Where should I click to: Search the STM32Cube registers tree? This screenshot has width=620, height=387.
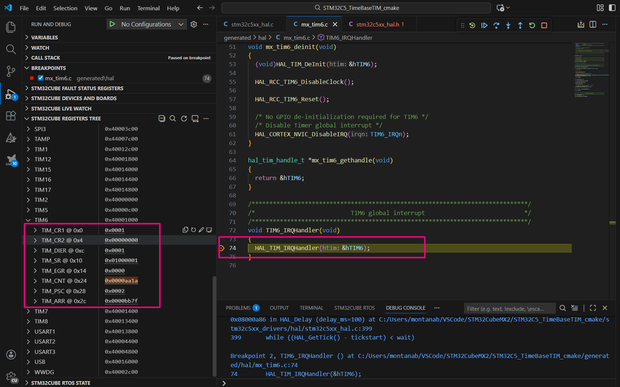(173, 119)
